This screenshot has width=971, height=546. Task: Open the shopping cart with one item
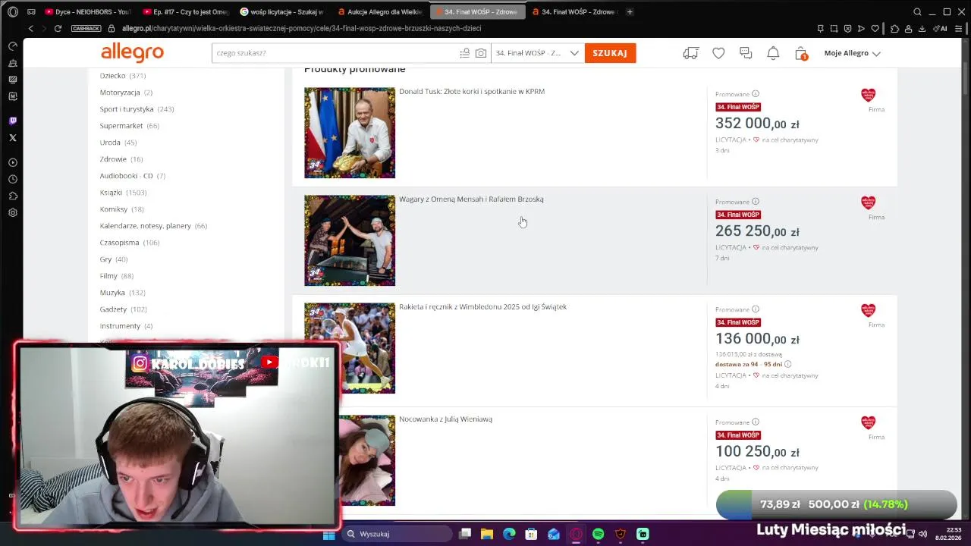click(x=801, y=53)
